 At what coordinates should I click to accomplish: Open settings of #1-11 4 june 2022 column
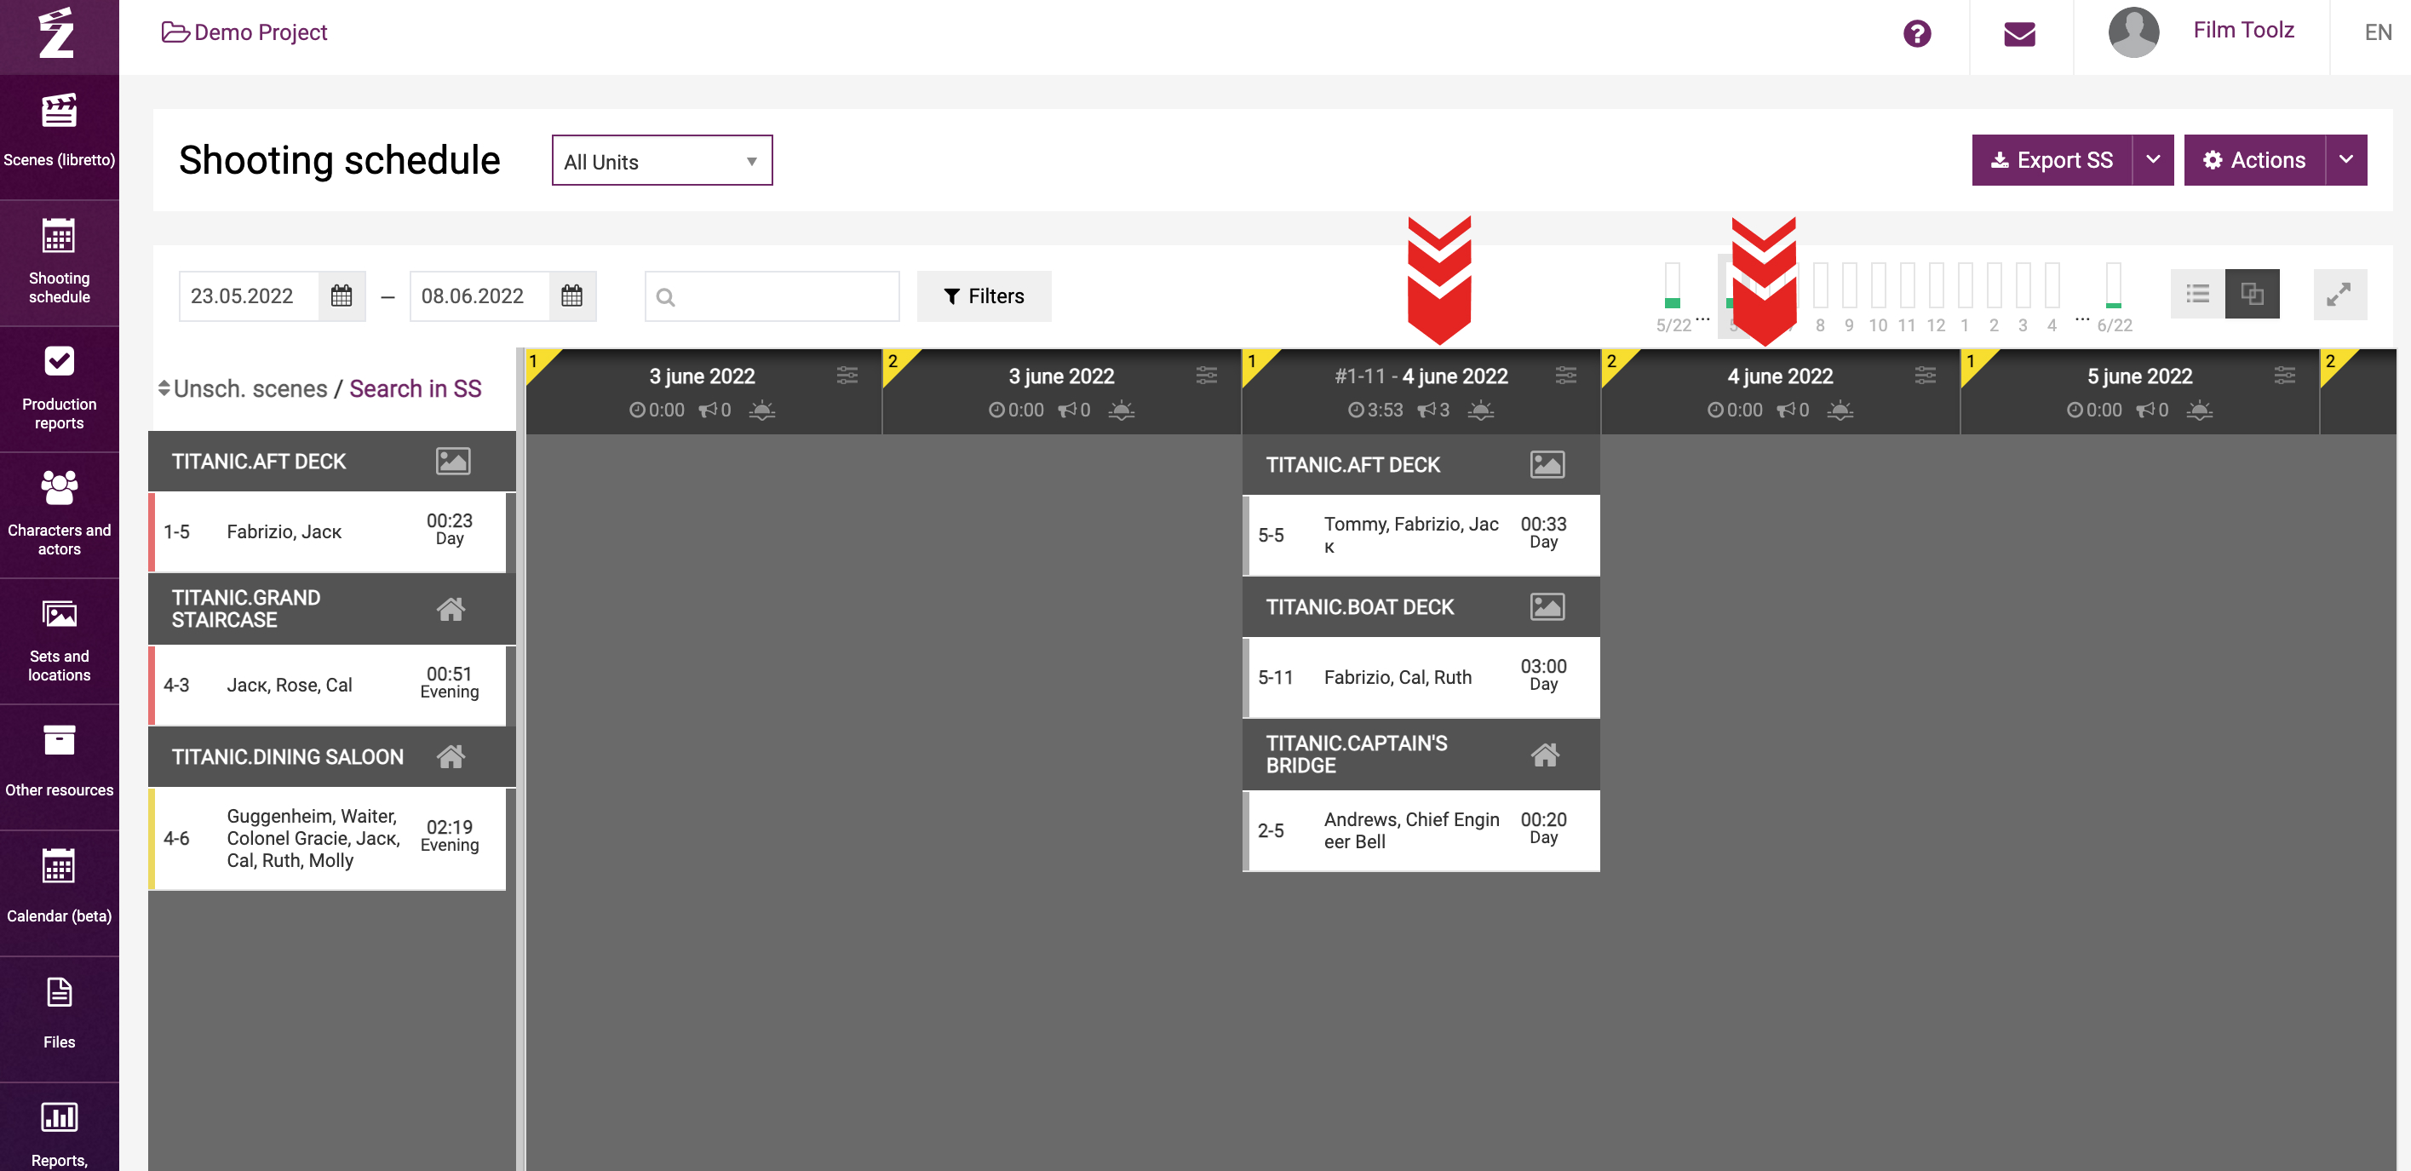(x=1566, y=376)
